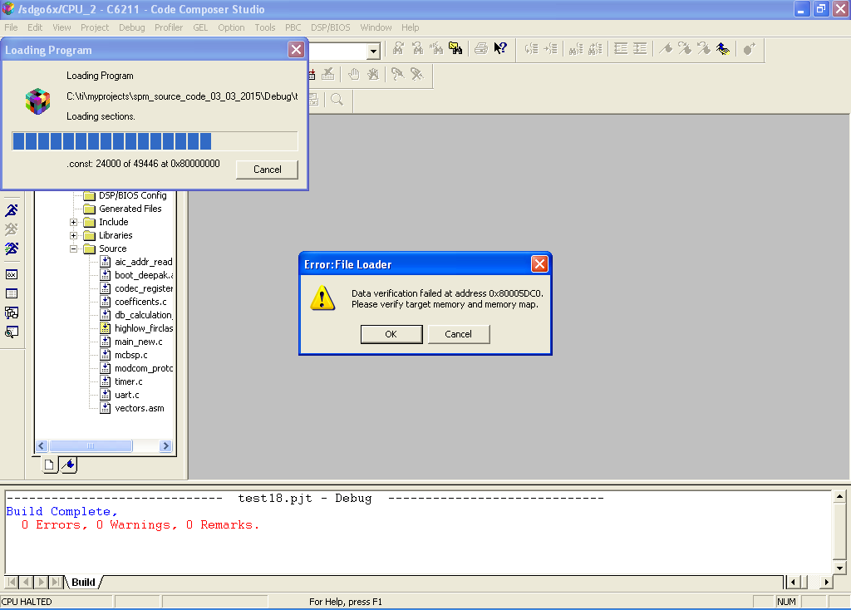Click the context Help arrow icon
The height and width of the screenshot is (610, 851).
[499, 49]
